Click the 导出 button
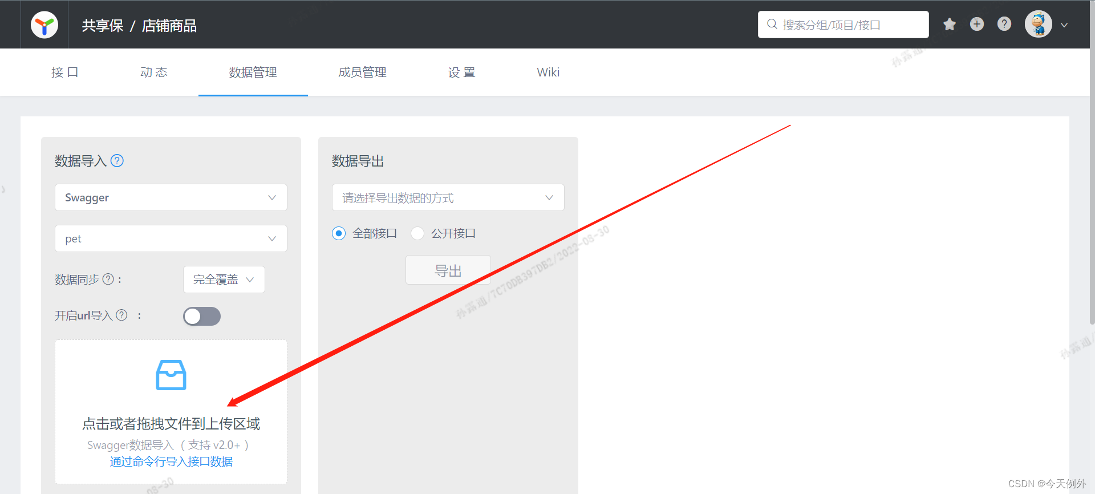1095x494 pixels. [448, 270]
